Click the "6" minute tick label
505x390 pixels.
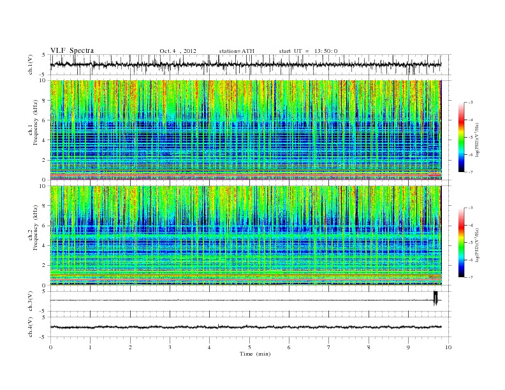289,347
